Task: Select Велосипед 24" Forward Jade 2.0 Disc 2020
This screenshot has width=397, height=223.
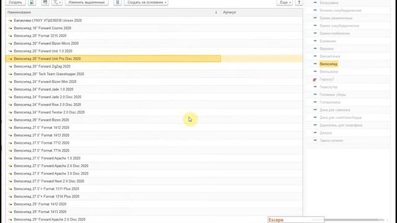Action: (154, 97)
